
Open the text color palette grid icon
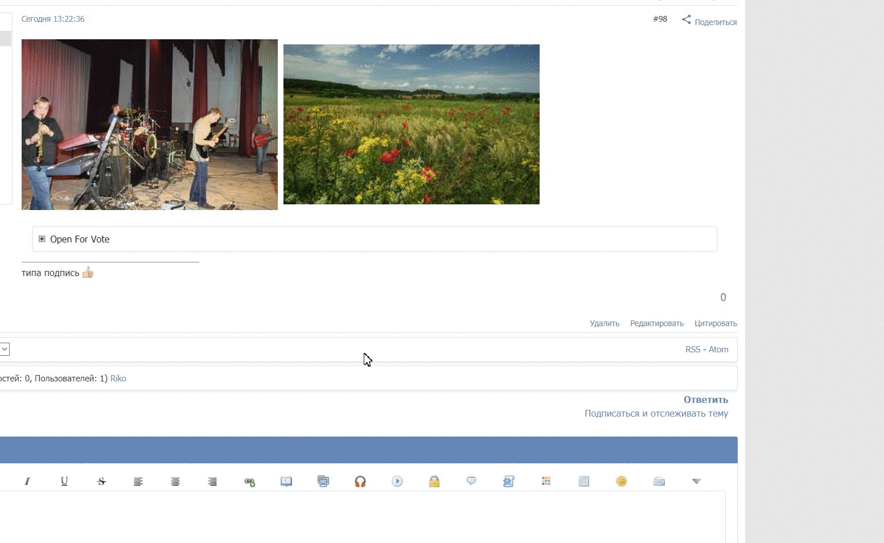pyautogui.click(x=546, y=482)
